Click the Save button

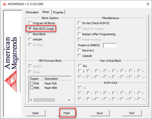pos(100,113)
